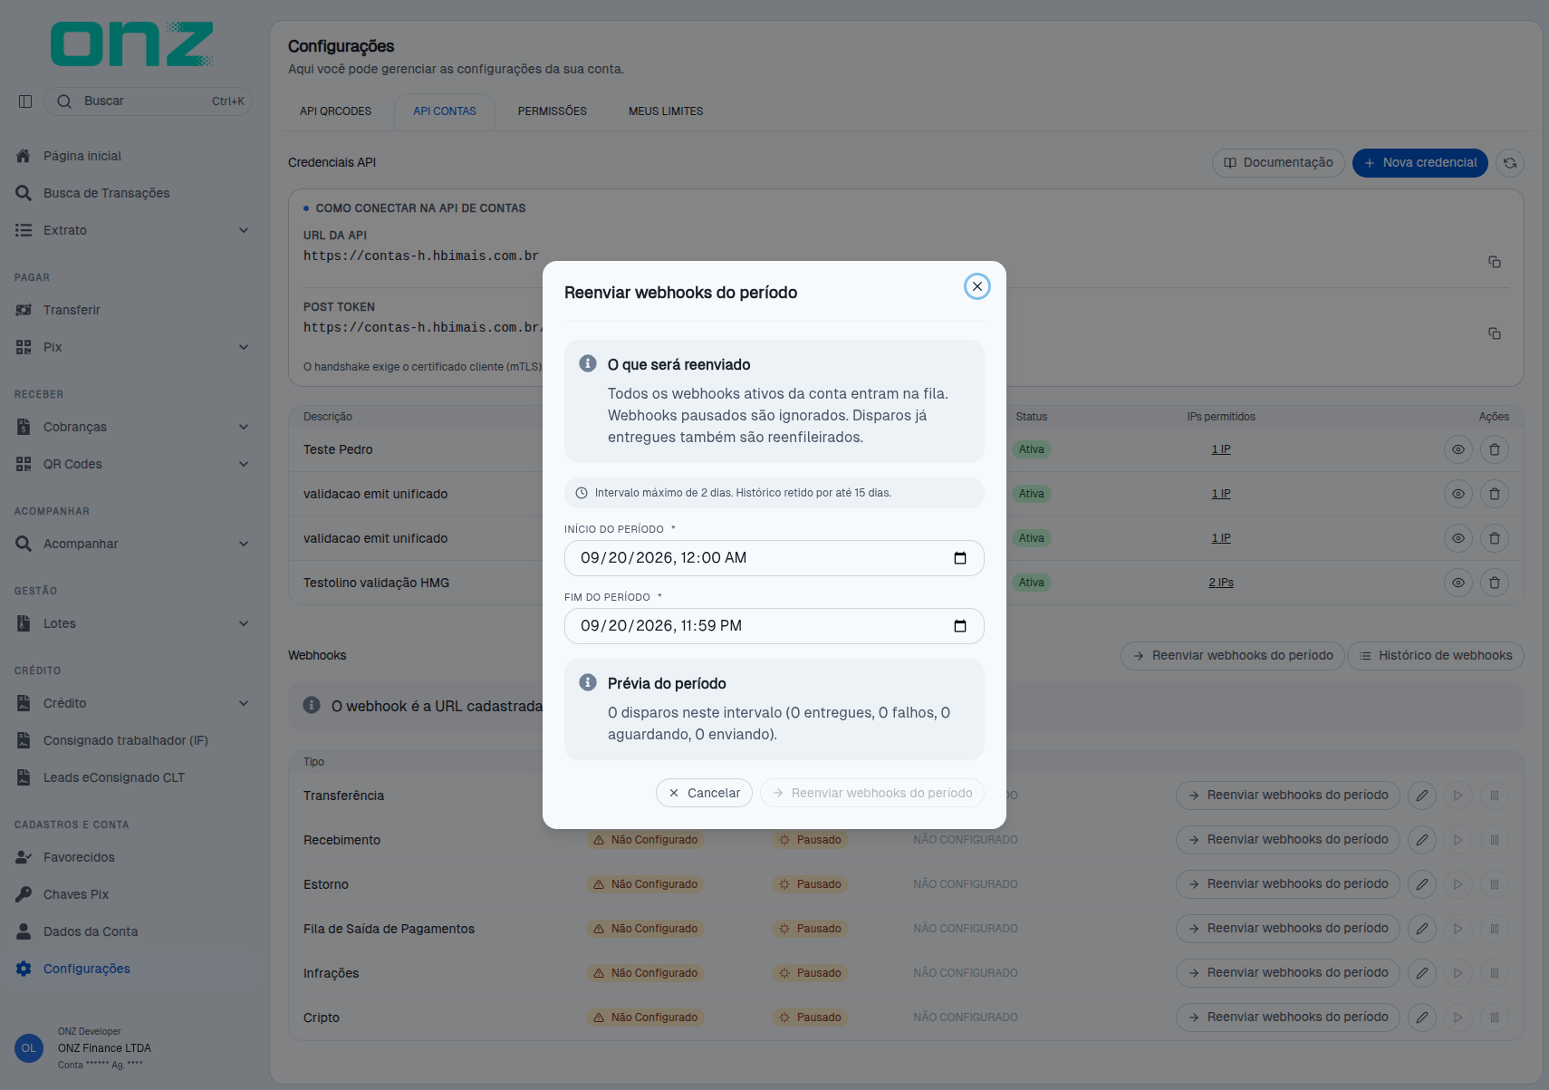Expand the Extrato menu
1549x1090 pixels.
(x=132, y=230)
